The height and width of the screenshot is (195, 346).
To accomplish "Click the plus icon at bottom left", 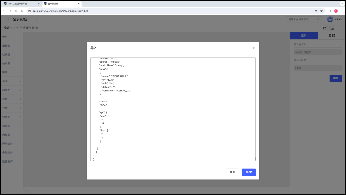I will [x=28, y=191].
